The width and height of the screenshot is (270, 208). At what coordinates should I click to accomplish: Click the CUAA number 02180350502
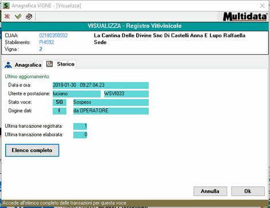[53, 35]
